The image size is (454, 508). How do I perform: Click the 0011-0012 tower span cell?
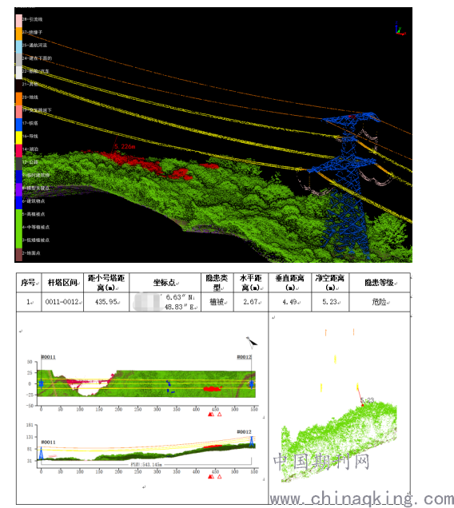click(62, 302)
